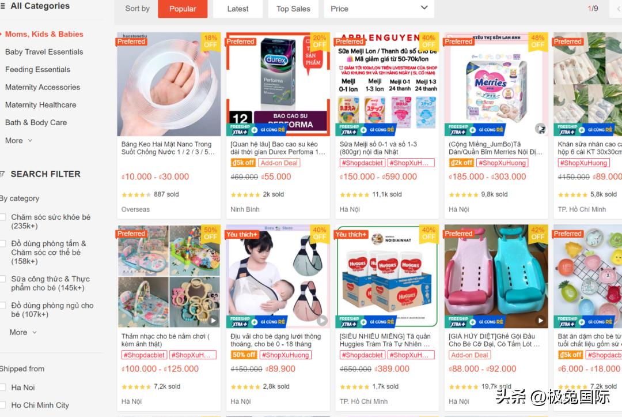The width and height of the screenshot is (622, 417).
Task: Play video on Ghế Gội Đầu chair product
Action: coord(541,320)
